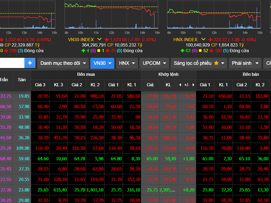
Task: Click the VN30-INDEX intraday chart
Action: tap(111, 17)
